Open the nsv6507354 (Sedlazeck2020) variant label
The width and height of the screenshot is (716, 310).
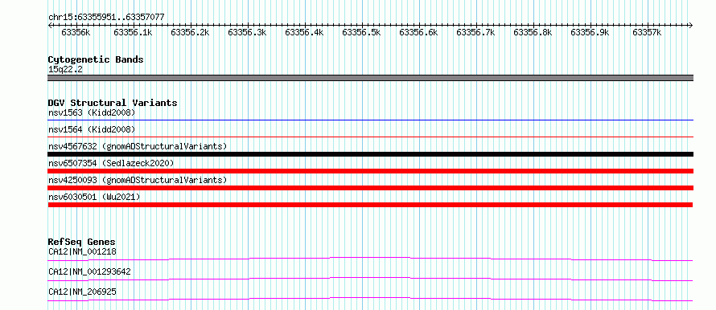111,163
